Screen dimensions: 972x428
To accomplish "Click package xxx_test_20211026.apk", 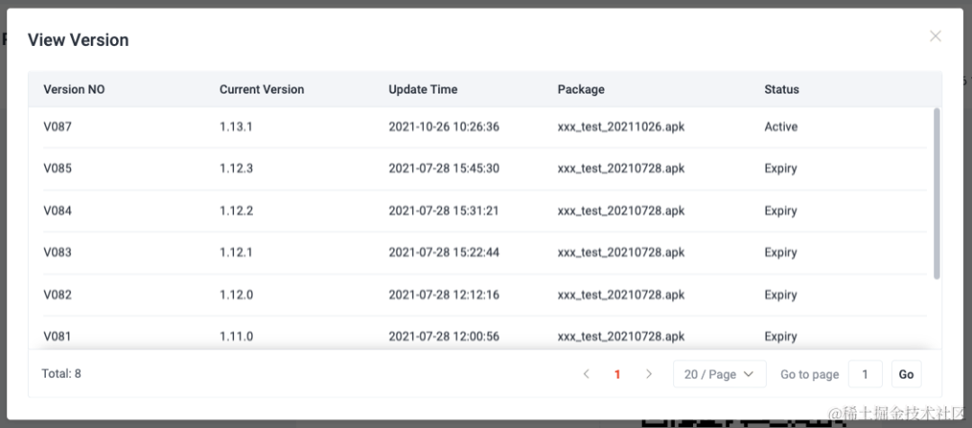I will pyautogui.click(x=621, y=127).
